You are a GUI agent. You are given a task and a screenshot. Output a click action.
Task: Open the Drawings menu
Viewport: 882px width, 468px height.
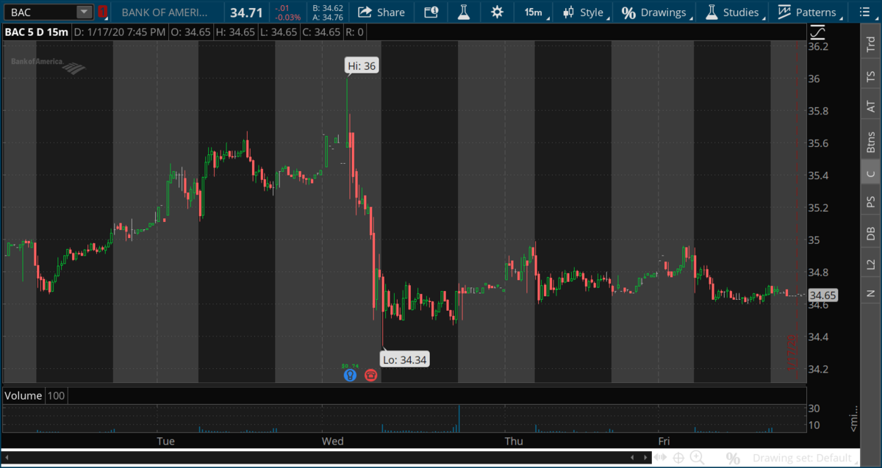(657, 12)
